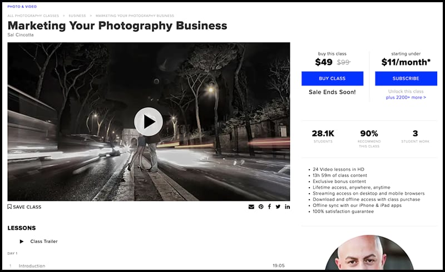This screenshot has height=272, width=445.
Task: Click the 90% recommend stat
Action: click(369, 138)
